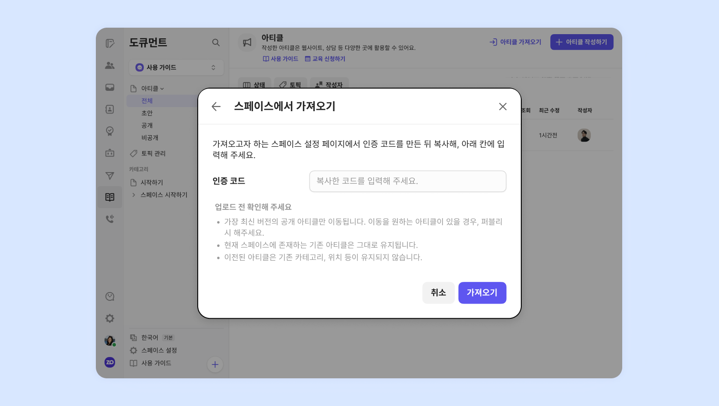Collapse the 아티클 section chevron
The width and height of the screenshot is (719, 406).
click(162, 89)
